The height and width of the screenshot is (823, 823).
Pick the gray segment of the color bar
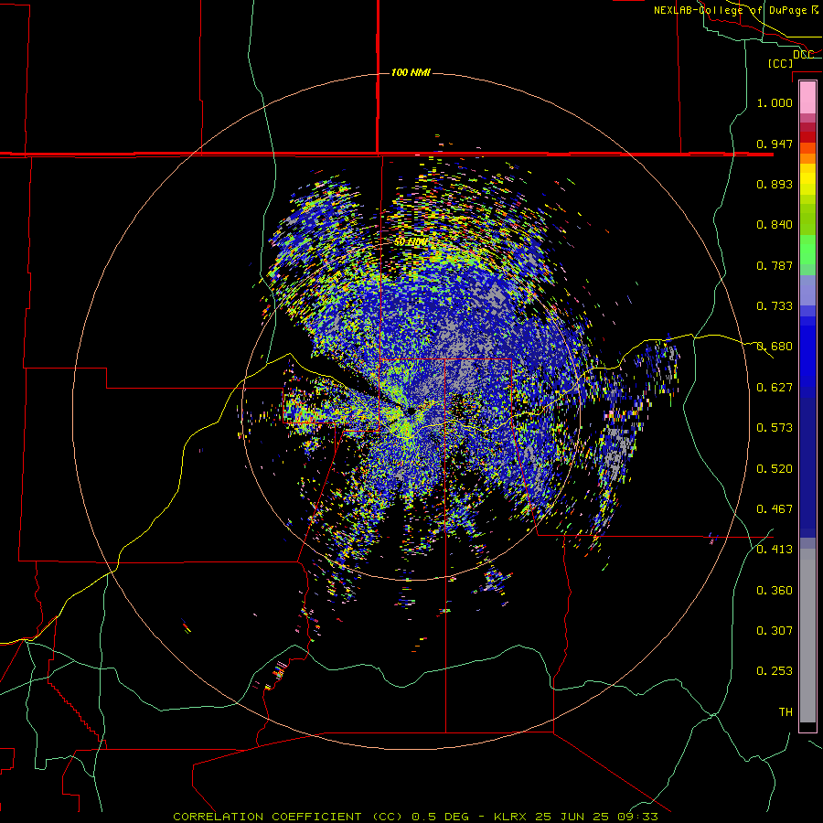click(807, 636)
